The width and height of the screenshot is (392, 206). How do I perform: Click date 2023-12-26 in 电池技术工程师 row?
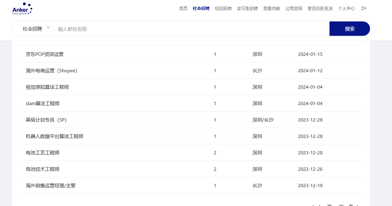[x=310, y=169]
